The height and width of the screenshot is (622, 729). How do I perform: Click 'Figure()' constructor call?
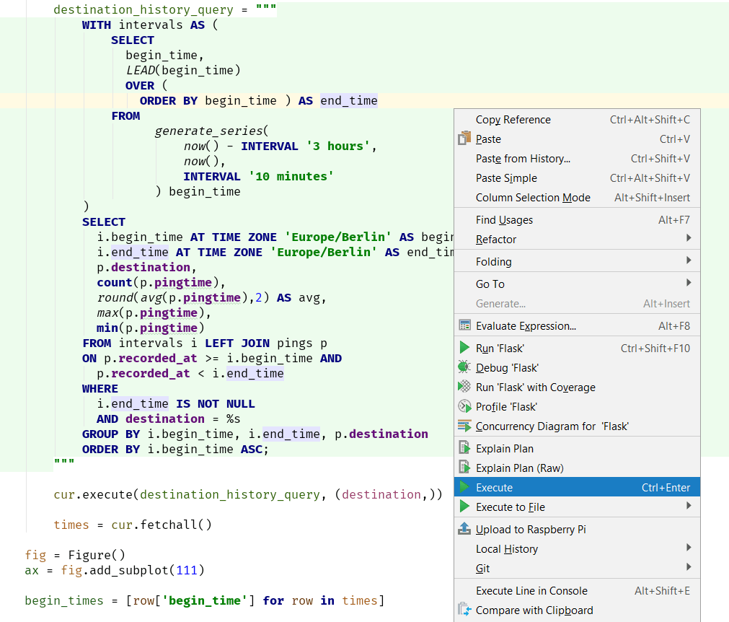pos(97,555)
